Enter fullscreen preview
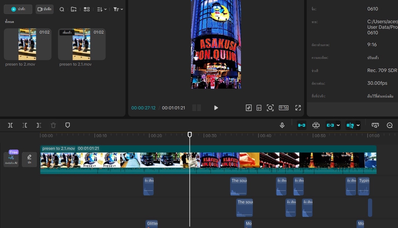 click(298, 108)
